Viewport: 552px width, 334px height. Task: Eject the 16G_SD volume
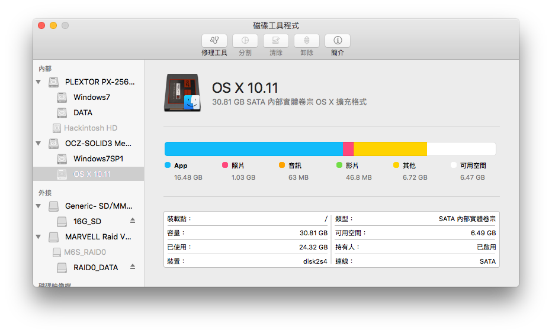click(133, 220)
